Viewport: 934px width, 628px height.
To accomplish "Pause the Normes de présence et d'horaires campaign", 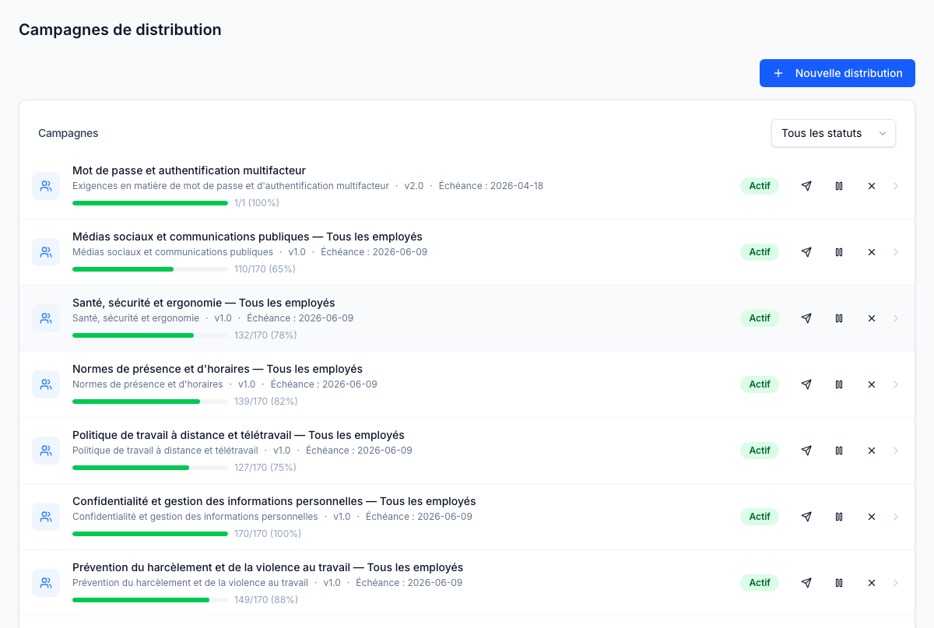I will pos(839,384).
